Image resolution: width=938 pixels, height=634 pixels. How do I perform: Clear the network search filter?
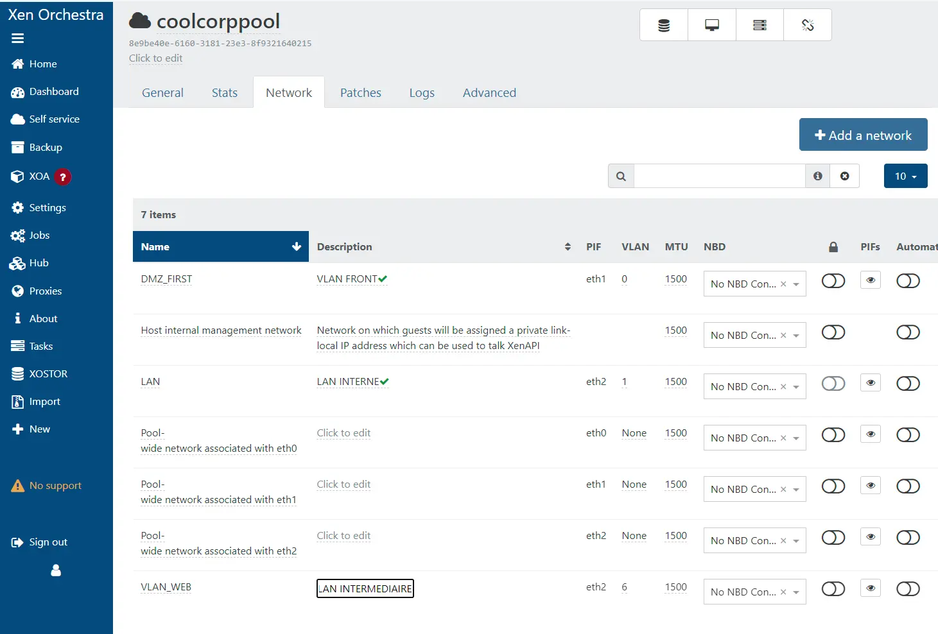pyautogui.click(x=845, y=176)
